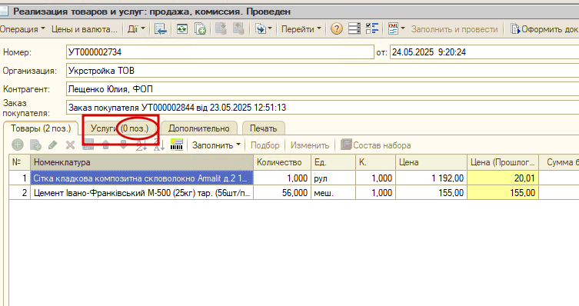Screen dimensions: 579x306
Task: Click the copy row icon
Action: pyautogui.click(x=35, y=145)
